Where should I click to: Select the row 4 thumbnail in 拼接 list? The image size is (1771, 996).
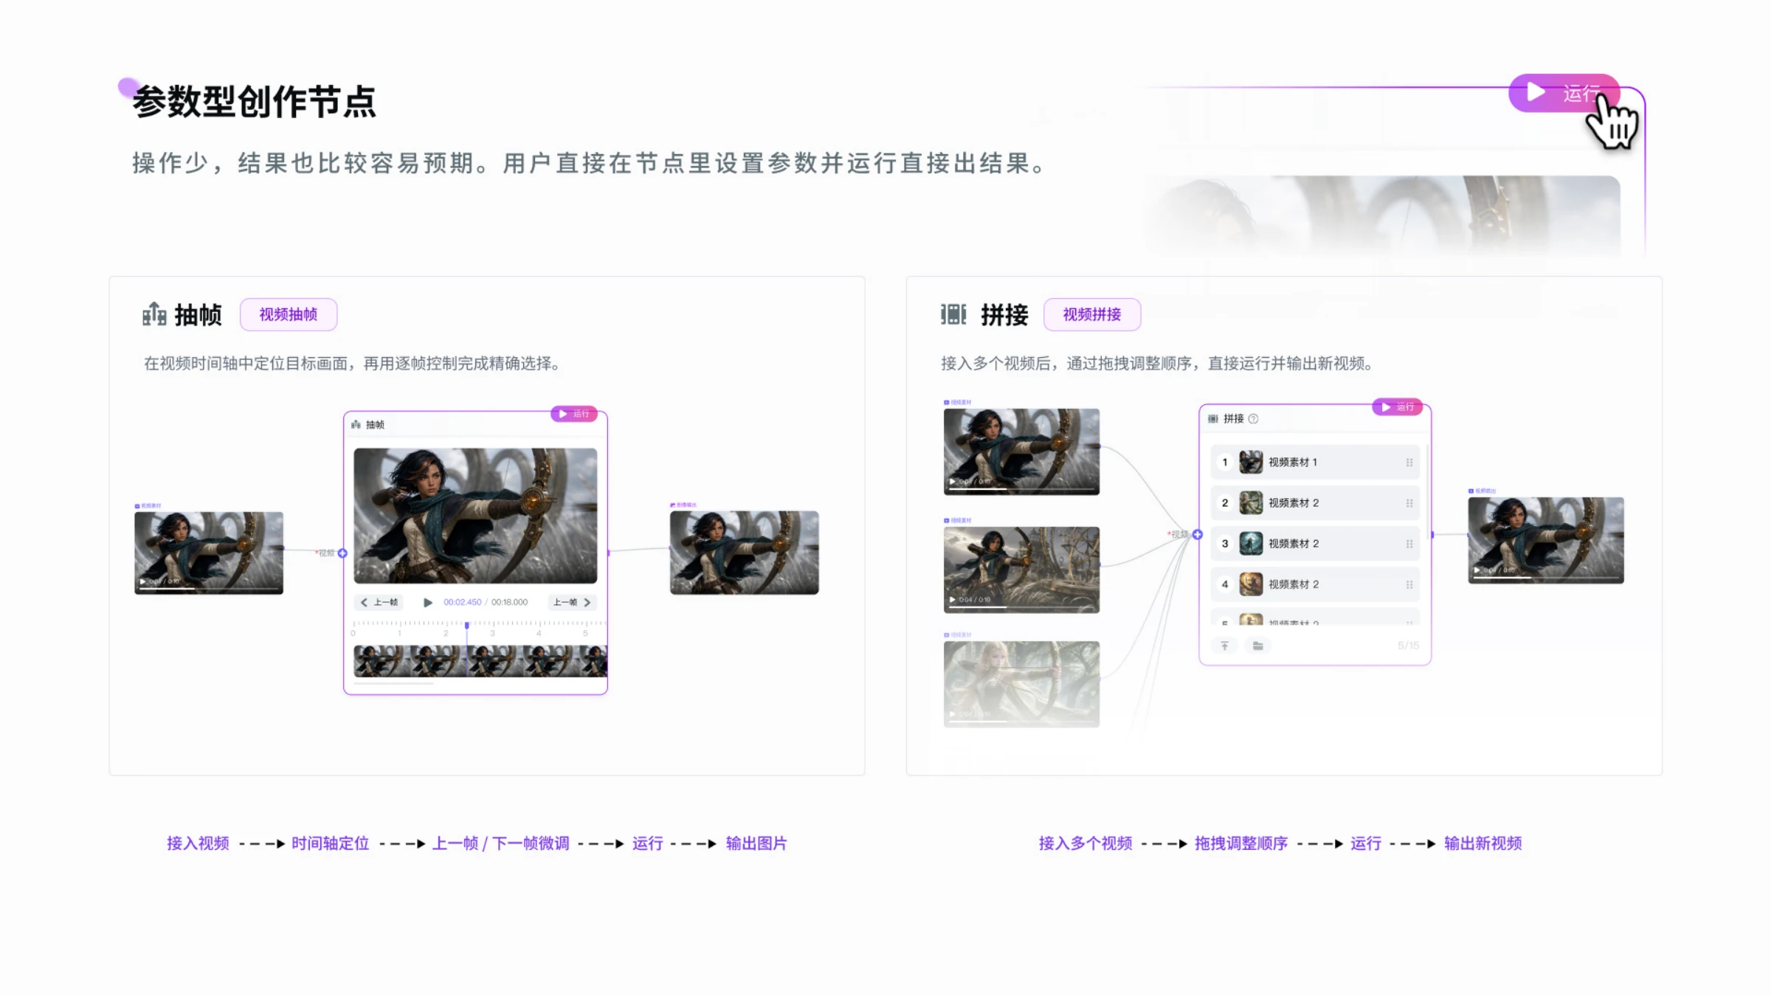coord(1251,584)
